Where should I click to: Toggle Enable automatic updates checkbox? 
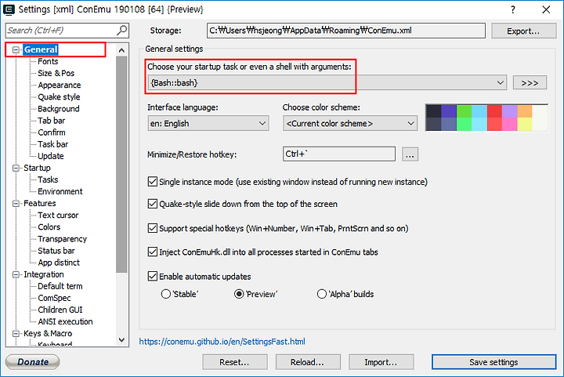coord(153,276)
